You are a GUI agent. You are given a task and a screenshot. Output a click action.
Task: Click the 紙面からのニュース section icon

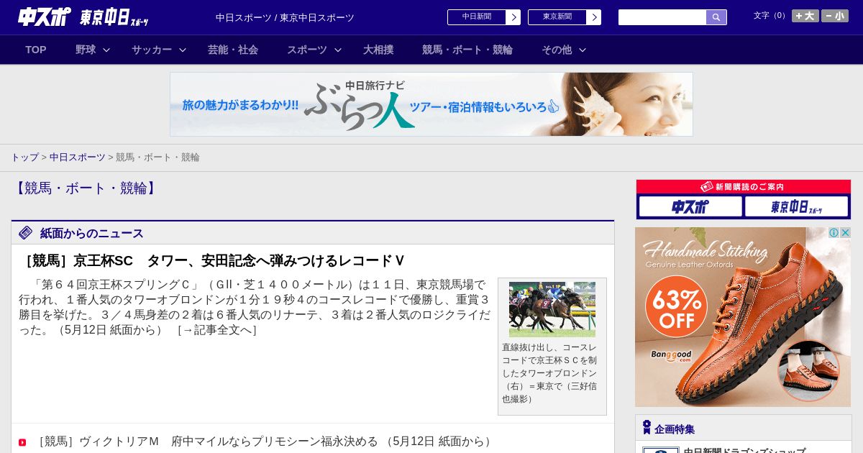point(26,233)
